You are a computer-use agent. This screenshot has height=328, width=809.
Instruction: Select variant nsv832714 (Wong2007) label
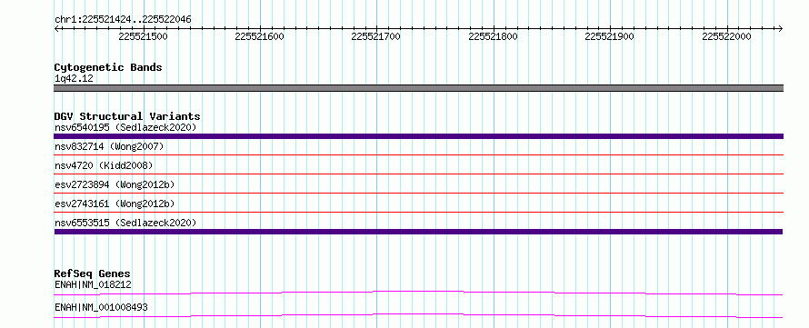[109, 147]
